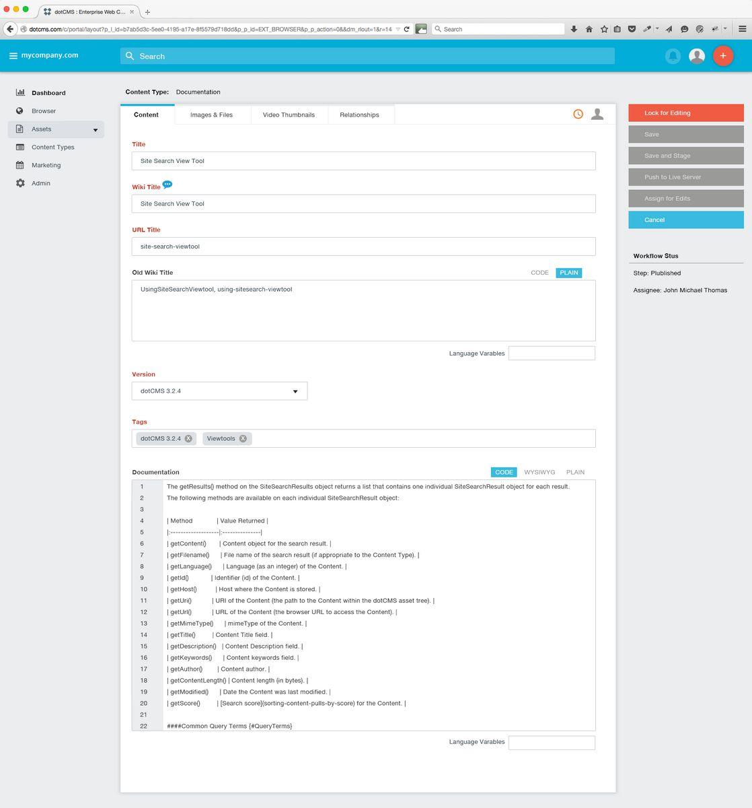Switch Documentation editor to PLAIN mode

pyautogui.click(x=575, y=472)
